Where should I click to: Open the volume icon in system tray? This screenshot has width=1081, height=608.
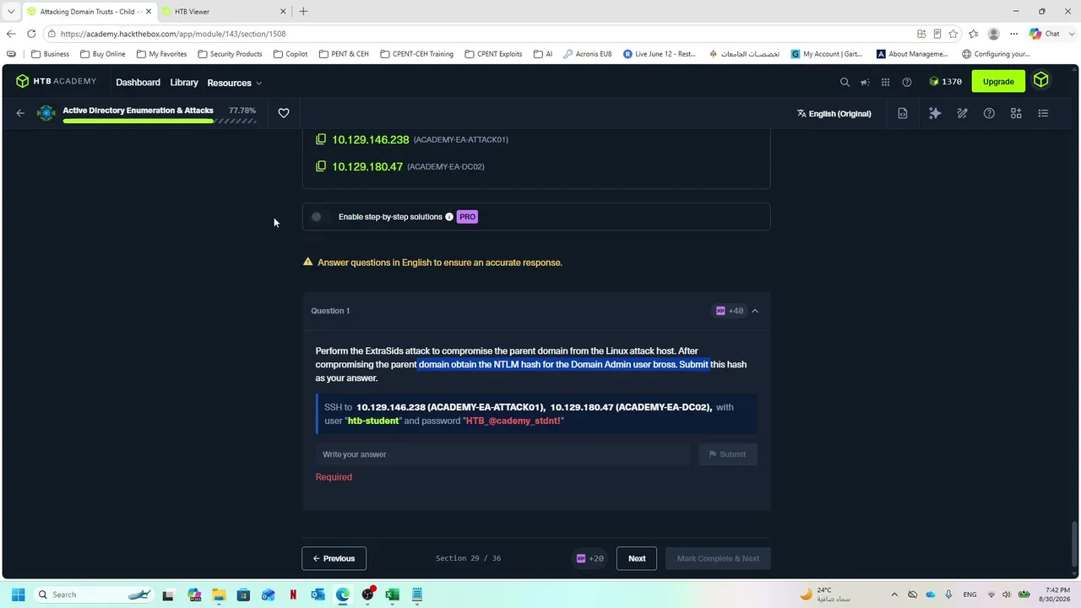pos(1006,594)
